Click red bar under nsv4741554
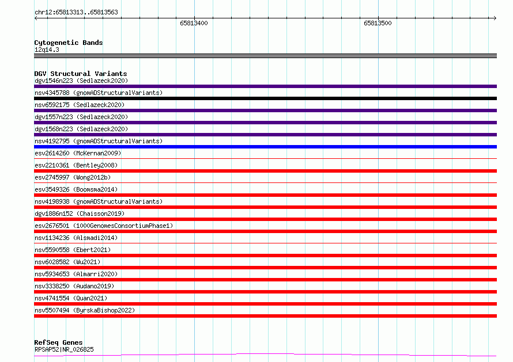513x362 pixels. pos(265,304)
